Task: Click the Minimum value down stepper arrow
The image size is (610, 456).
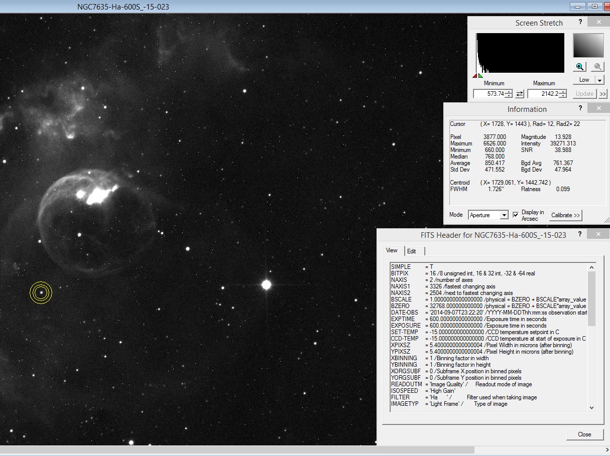Action: tap(509, 96)
